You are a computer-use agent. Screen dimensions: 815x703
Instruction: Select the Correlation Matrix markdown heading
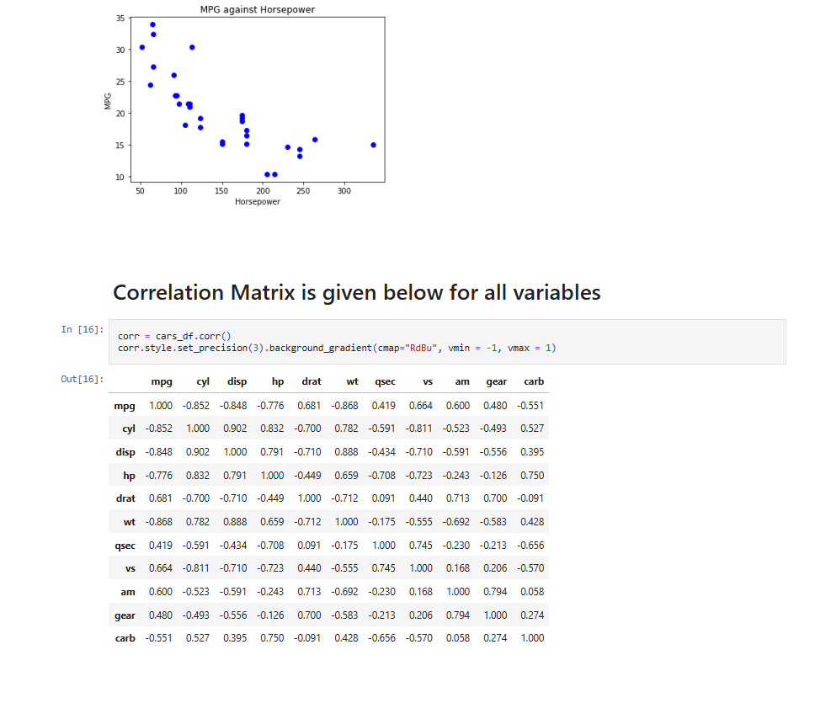(357, 292)
